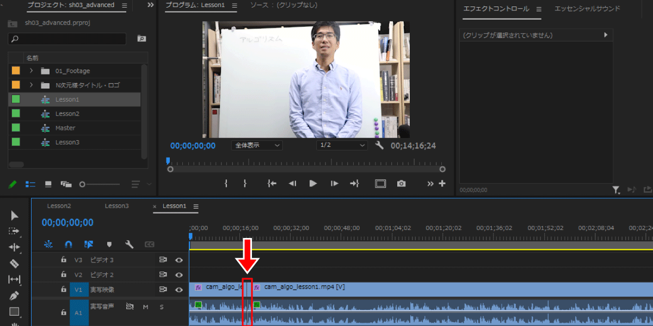Viewport: 653px width, 326px height.
Task: Click Mark Out in the Program monitor
Action: coord(245,184)
